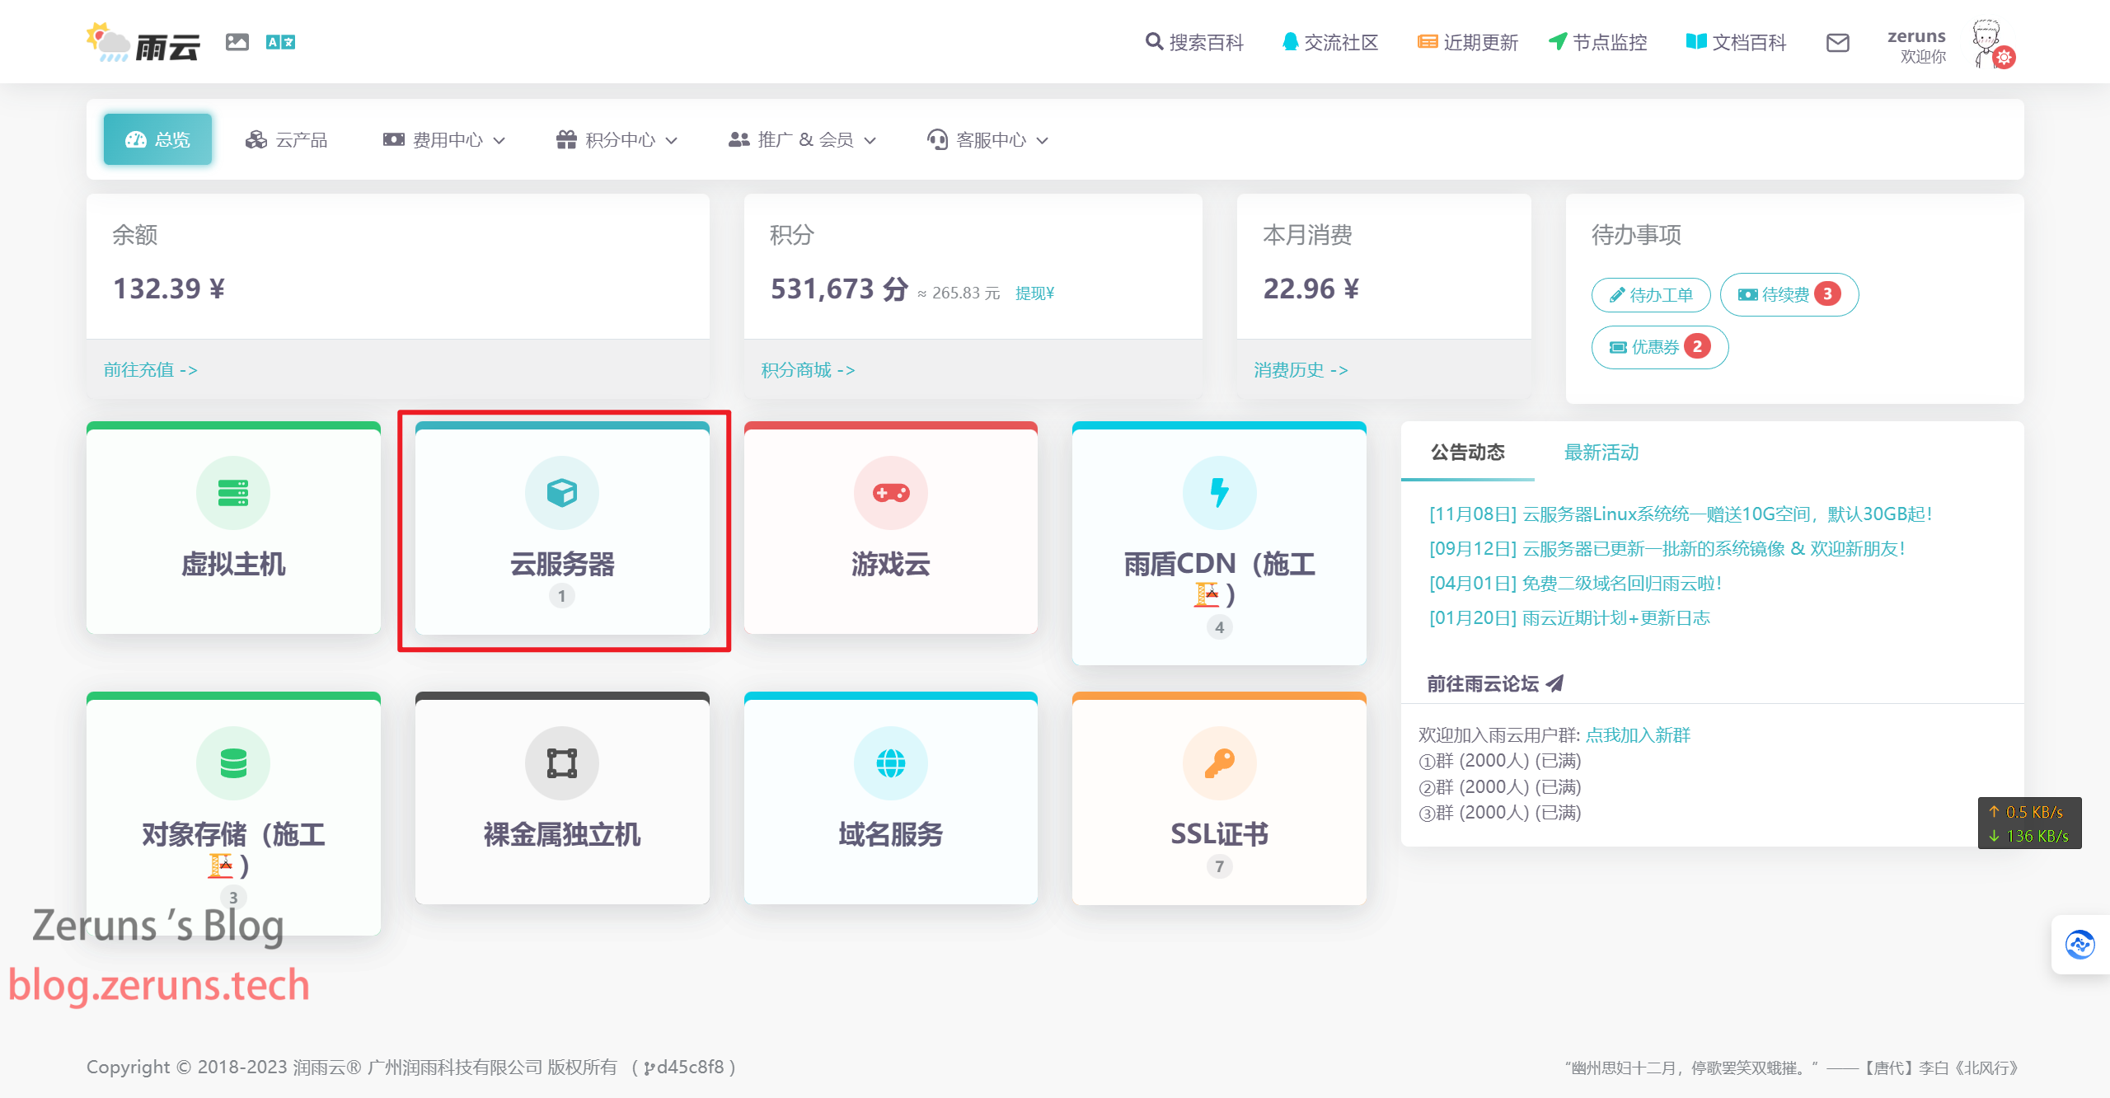Open the SSL证书 key icon card
The width and height of the screenshot is (2110, 1098).
[1219, 800]
